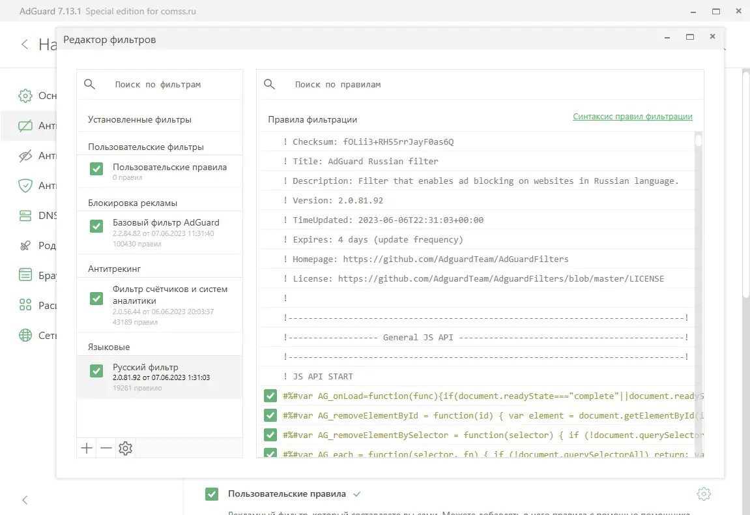Select the Пользовательские правила filter in the list
The image size is (750, 515).
[169, 168]
